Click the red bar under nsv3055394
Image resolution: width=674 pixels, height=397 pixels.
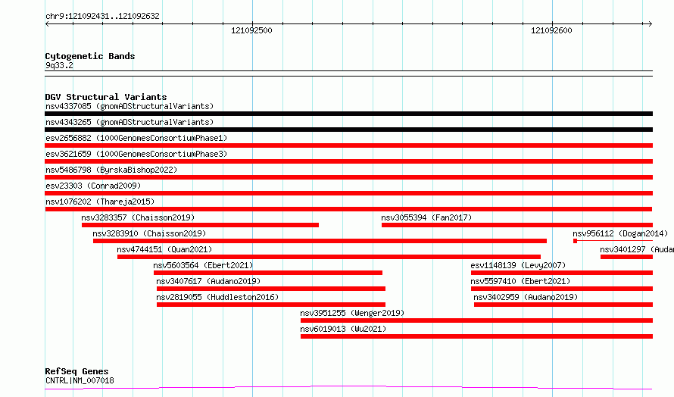tap(517, 225)
